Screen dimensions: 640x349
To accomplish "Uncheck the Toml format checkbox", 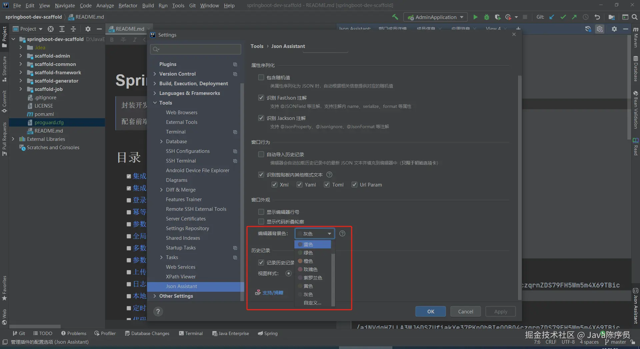I will click(327, 184).
